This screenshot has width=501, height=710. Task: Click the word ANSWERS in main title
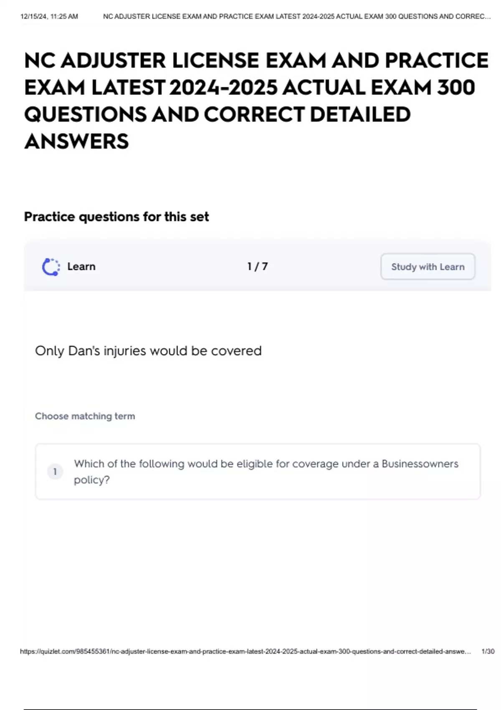pos(77,141)
